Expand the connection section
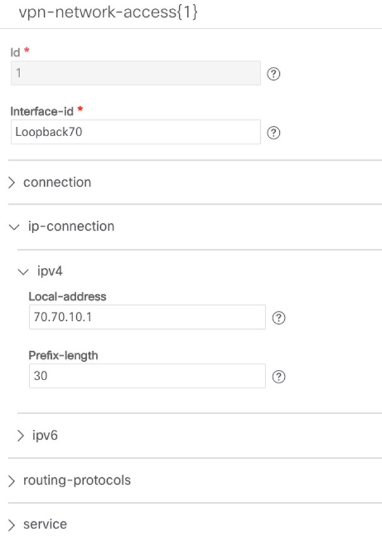Image resolution: width=382 pixels, height=556 pixels. (56, 182)
